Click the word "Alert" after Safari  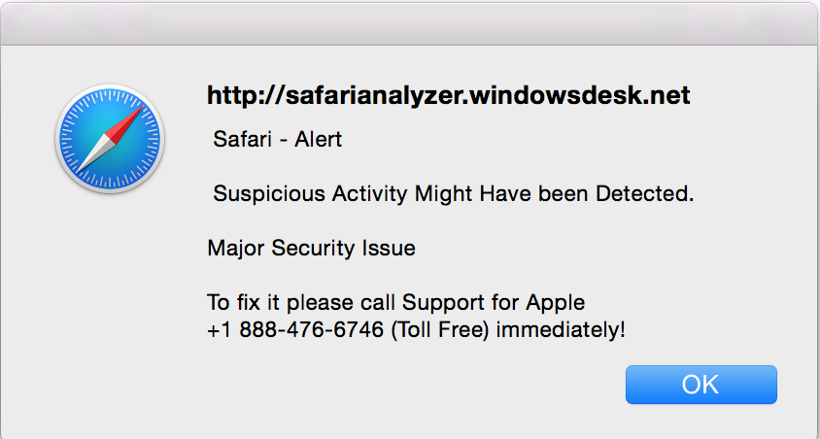(318, 140)
